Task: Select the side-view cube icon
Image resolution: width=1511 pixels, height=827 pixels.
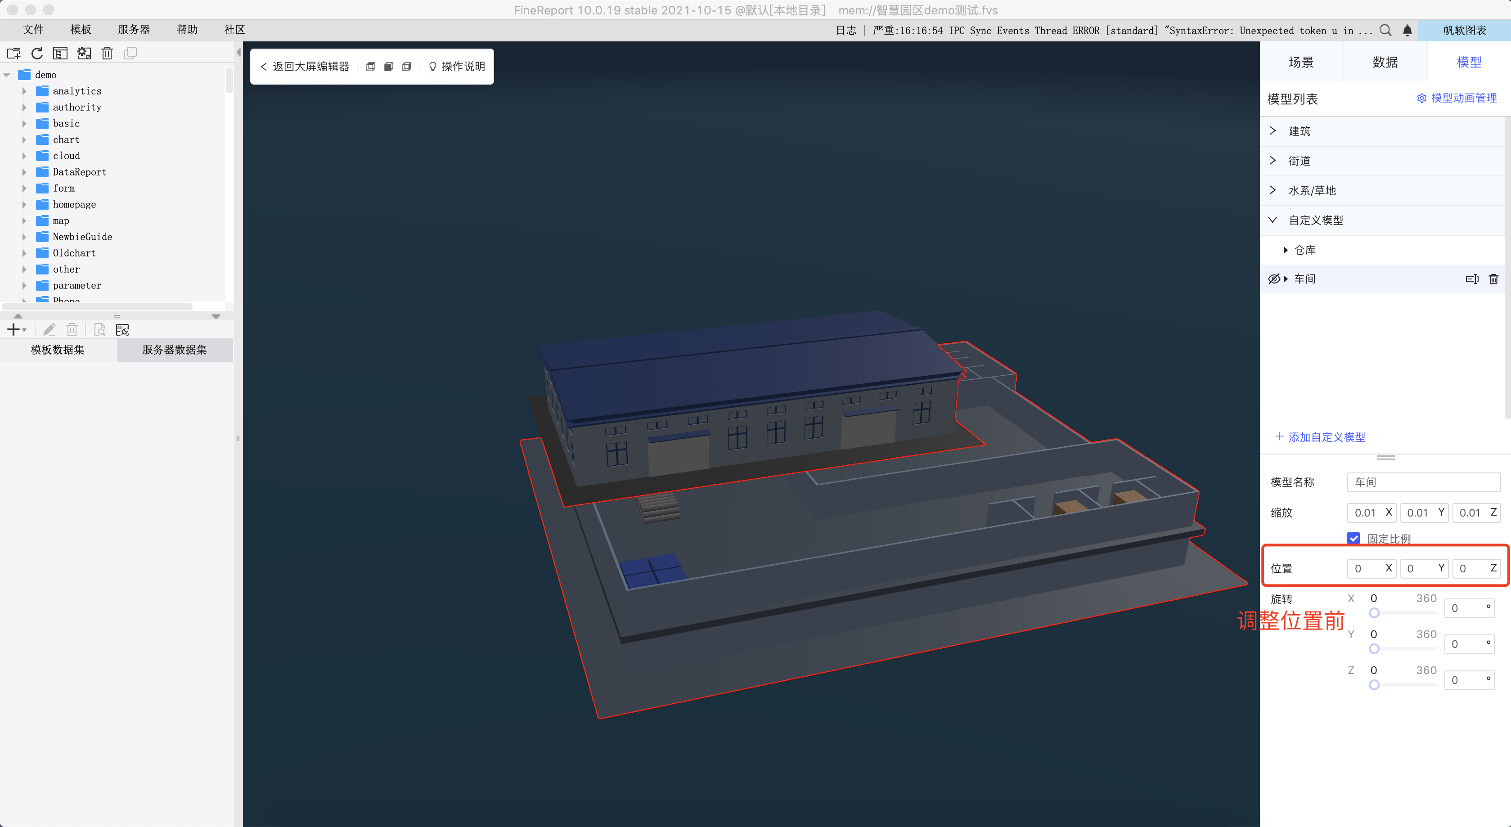Action: point(406,67)
